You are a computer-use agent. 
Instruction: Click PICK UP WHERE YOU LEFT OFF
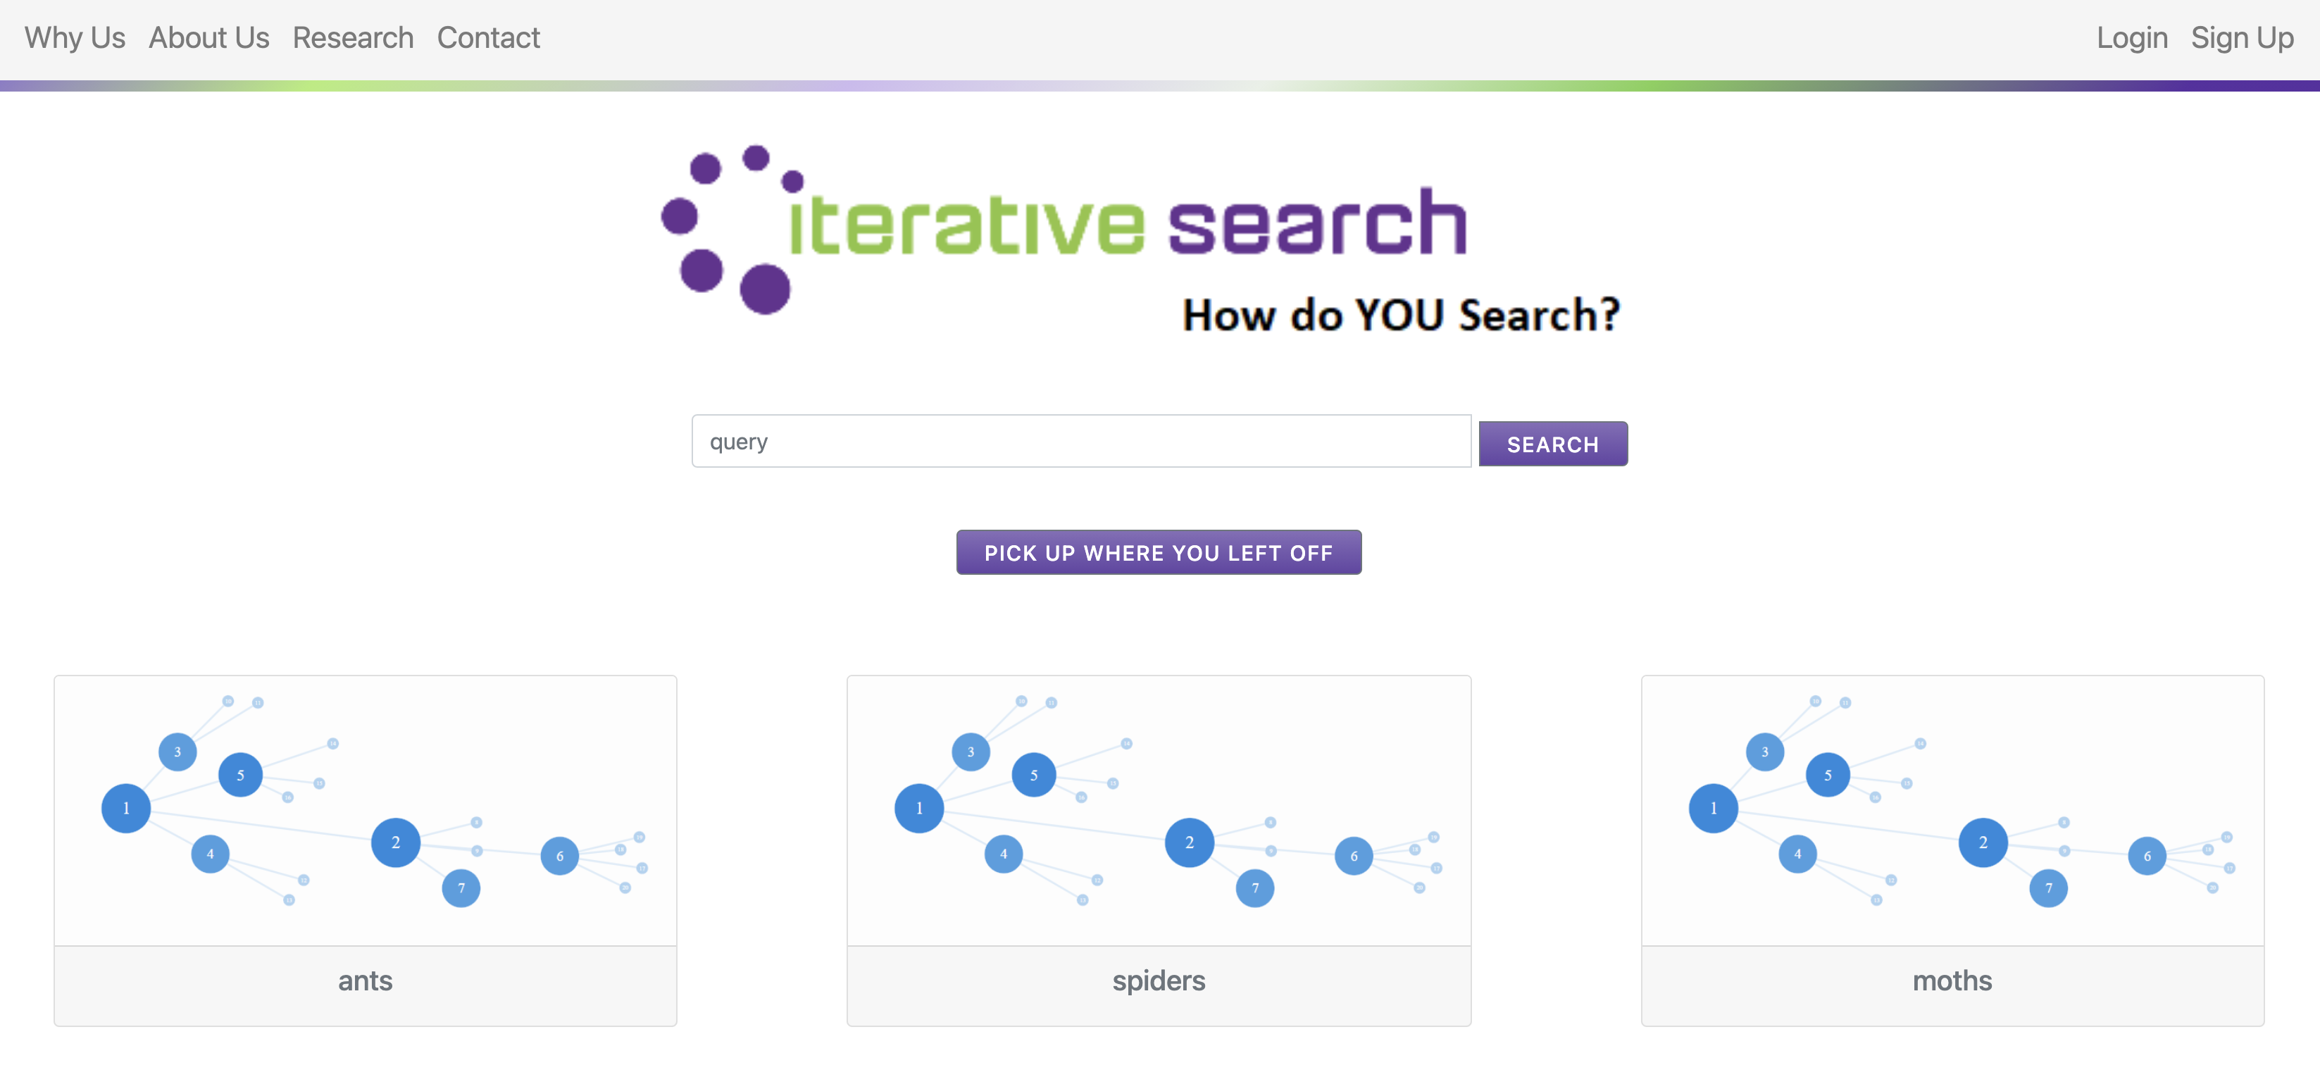coord(1159,554)
